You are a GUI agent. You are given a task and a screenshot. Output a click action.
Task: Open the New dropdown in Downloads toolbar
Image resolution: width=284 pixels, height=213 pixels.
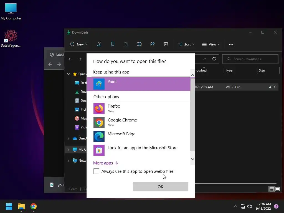(78, 44)
